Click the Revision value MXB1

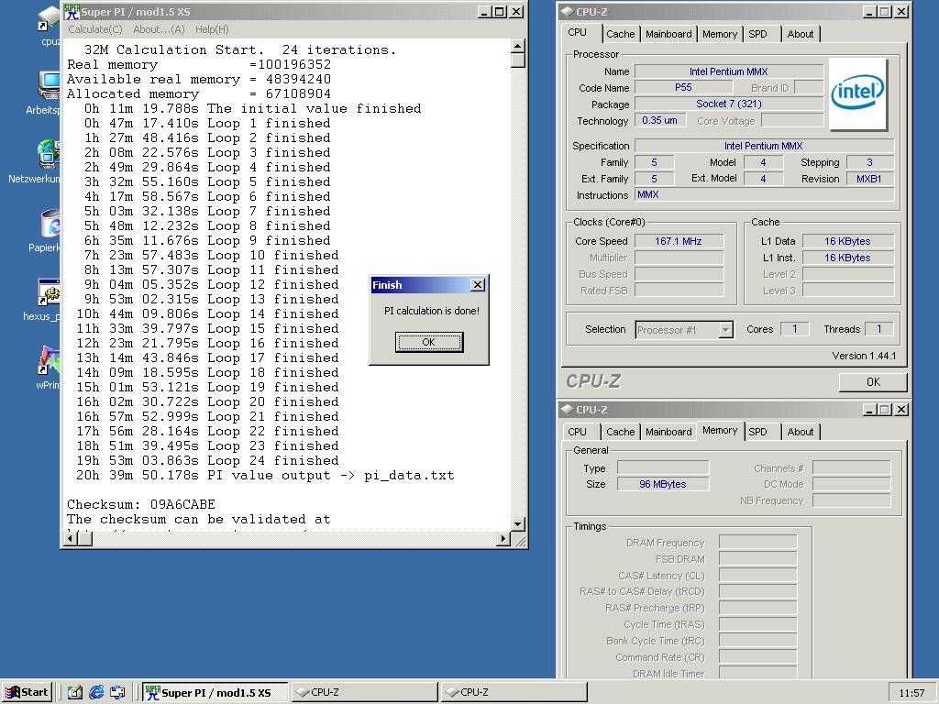[x=869, y=179]
